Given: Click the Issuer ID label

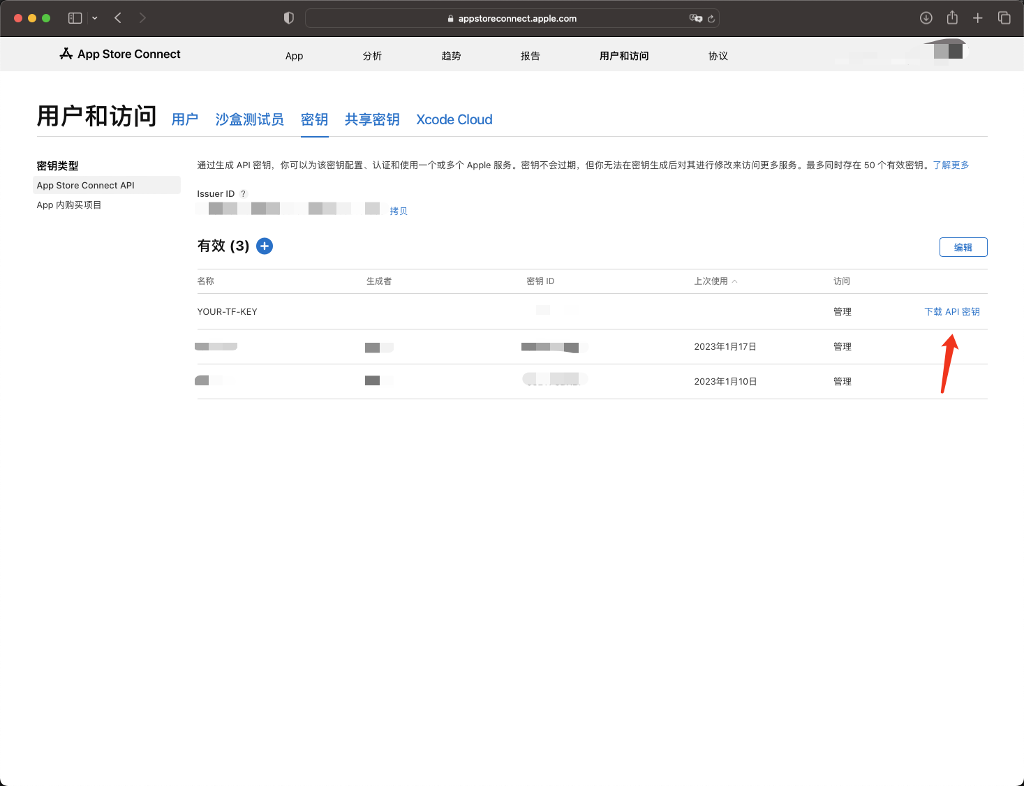Looking at the screenshot, I should pos(216,193).
